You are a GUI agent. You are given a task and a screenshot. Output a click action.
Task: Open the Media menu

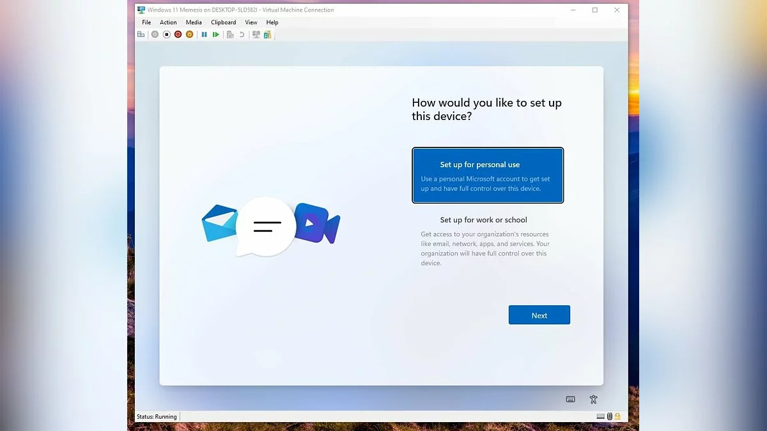[194, 22]
